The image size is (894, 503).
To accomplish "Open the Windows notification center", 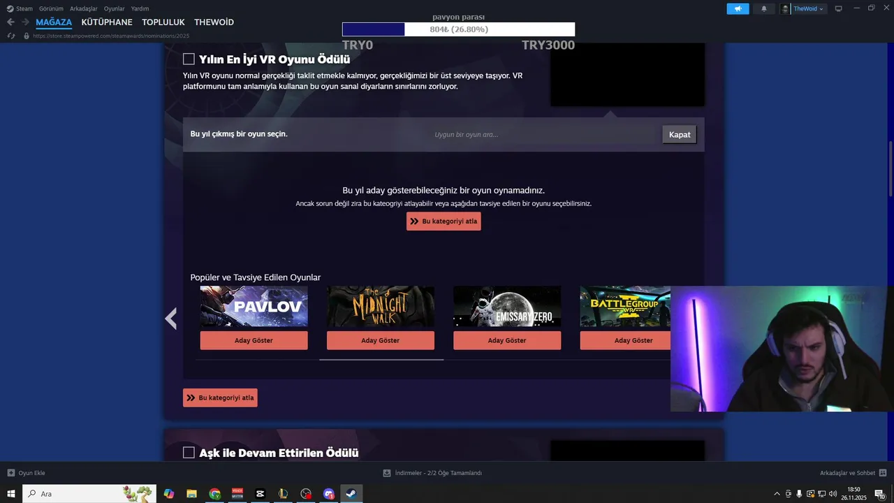I will coord(880,494).
